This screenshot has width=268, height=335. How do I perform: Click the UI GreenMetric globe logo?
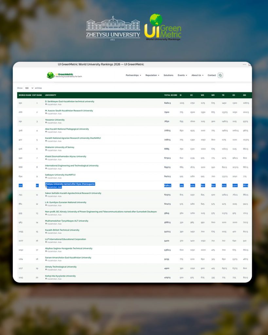click(x=51, y=75)
